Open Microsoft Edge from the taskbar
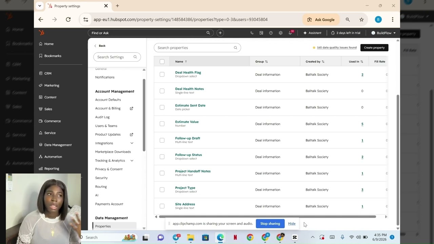 tap(220, 238)
